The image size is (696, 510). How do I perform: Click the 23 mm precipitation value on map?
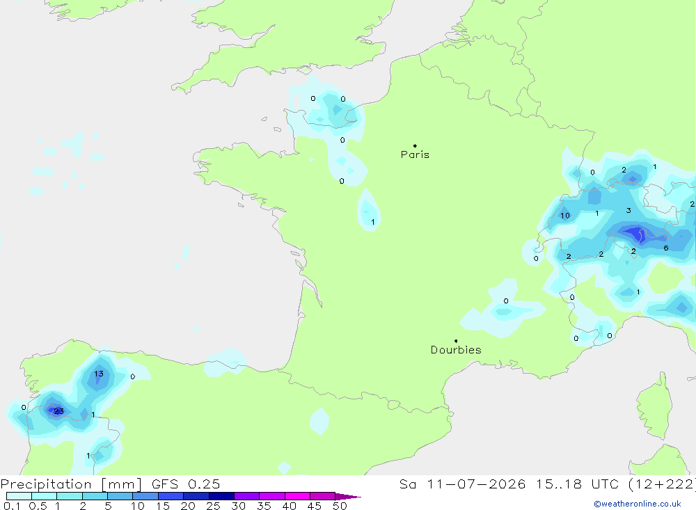click(x=58, y=411)
